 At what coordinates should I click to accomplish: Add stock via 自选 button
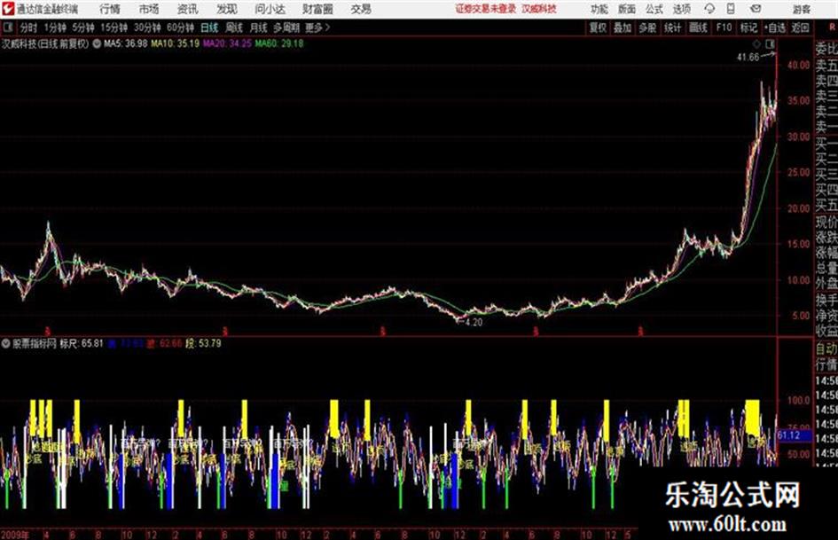pyautogui.click(x=774, y=27)
